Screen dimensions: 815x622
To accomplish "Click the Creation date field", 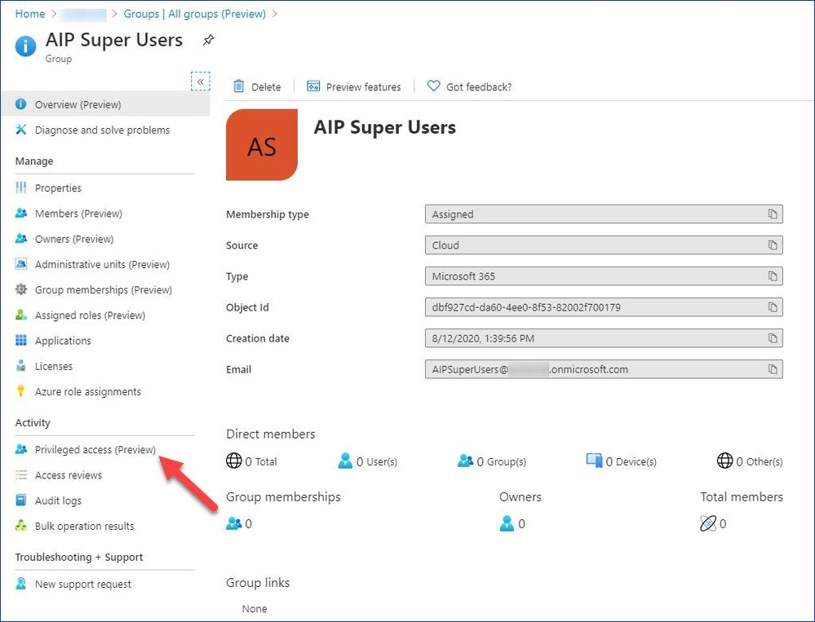I will click(x=604, y=338).
